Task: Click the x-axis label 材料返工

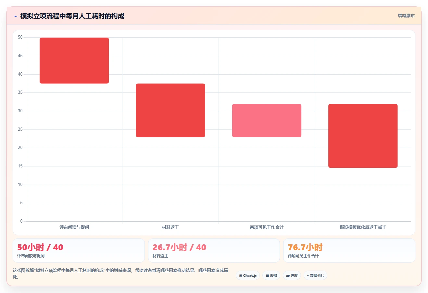Action: click(170, 227)
